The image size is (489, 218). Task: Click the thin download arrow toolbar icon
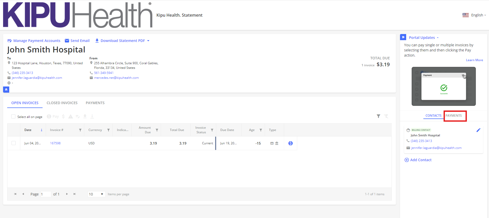(92, 116)
